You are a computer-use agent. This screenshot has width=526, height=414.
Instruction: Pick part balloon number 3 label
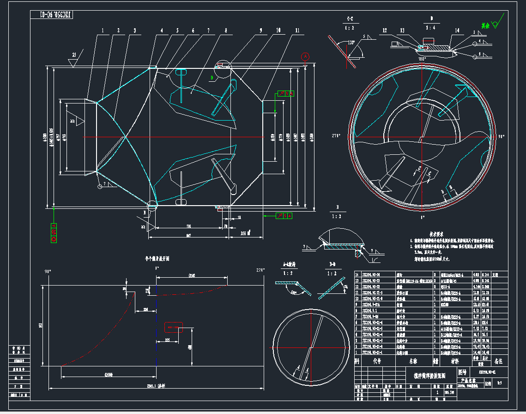coord(135,30)
